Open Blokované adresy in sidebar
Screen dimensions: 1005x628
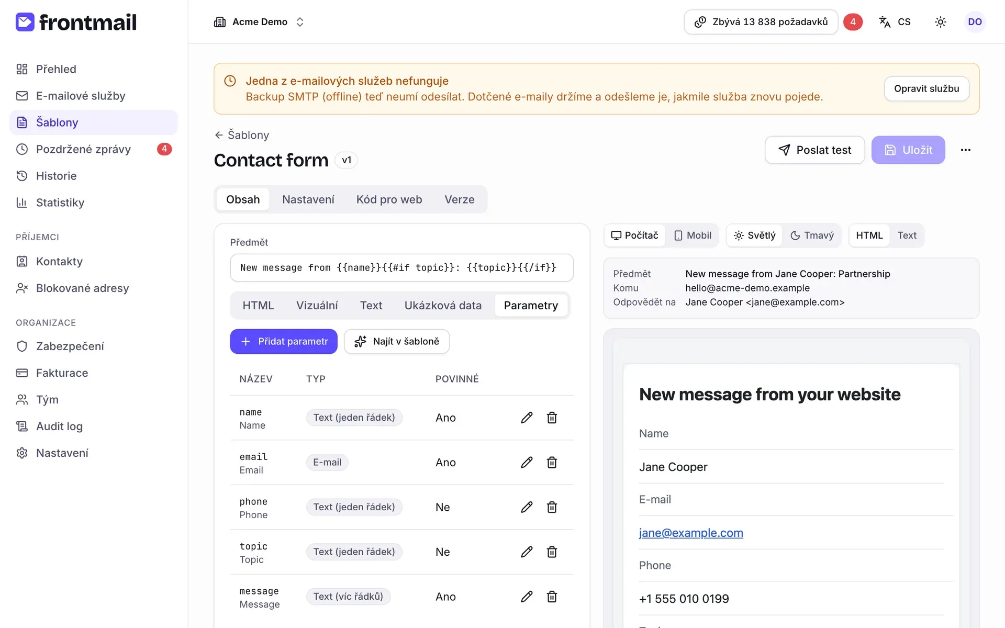click(x=94, y=288)
